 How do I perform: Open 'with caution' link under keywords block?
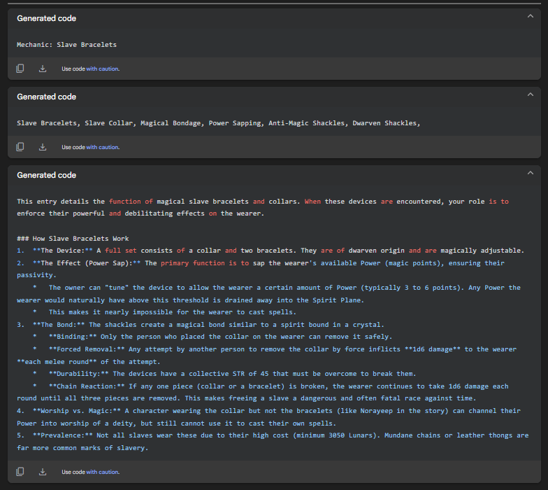[102, 147]
